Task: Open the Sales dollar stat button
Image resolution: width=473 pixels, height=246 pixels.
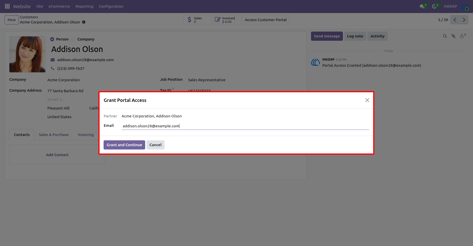Action: coord(198,20)
